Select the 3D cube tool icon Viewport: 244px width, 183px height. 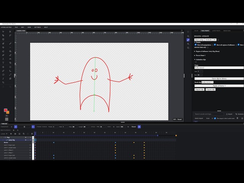[x=3, y=39]
